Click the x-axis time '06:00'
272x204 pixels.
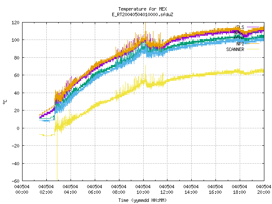coord(94,193)
